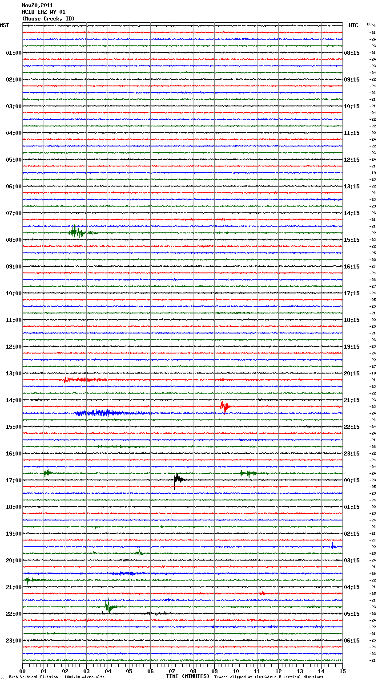
Task: Select the 04:00 MST time label
Action: (13, 133)
